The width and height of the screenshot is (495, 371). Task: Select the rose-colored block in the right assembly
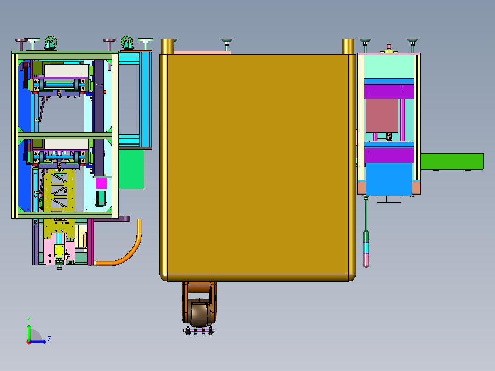pyautogui.click(x=382, y=116)
